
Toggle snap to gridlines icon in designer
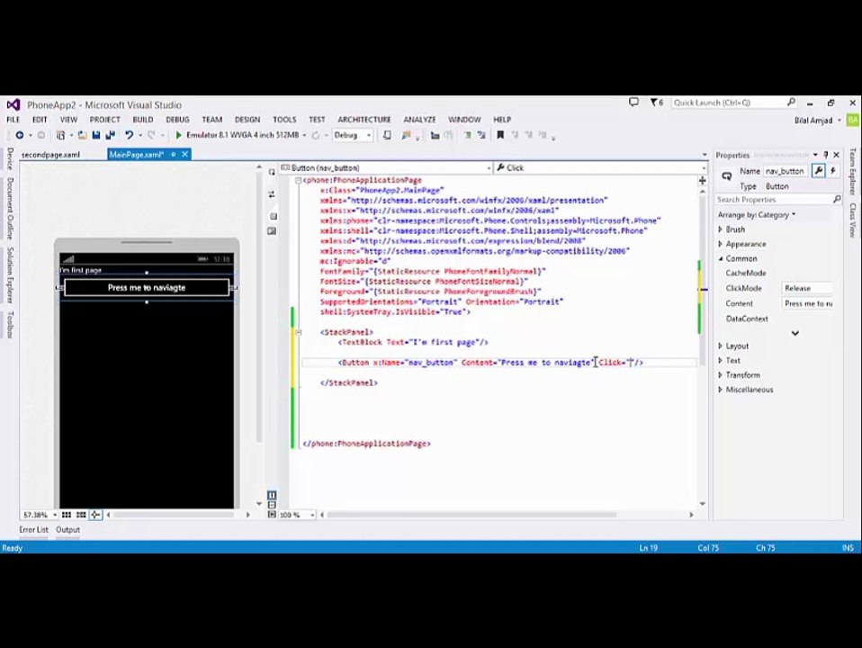(x=81, y=515)
